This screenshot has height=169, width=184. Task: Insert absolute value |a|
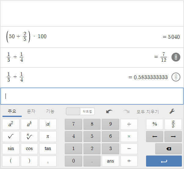(48, 124)
